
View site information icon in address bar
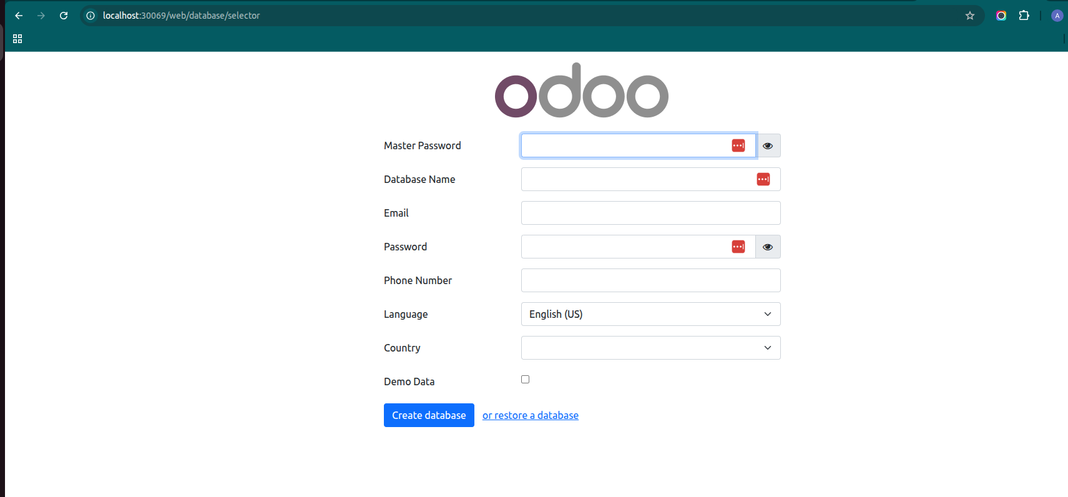coord(91,16)
